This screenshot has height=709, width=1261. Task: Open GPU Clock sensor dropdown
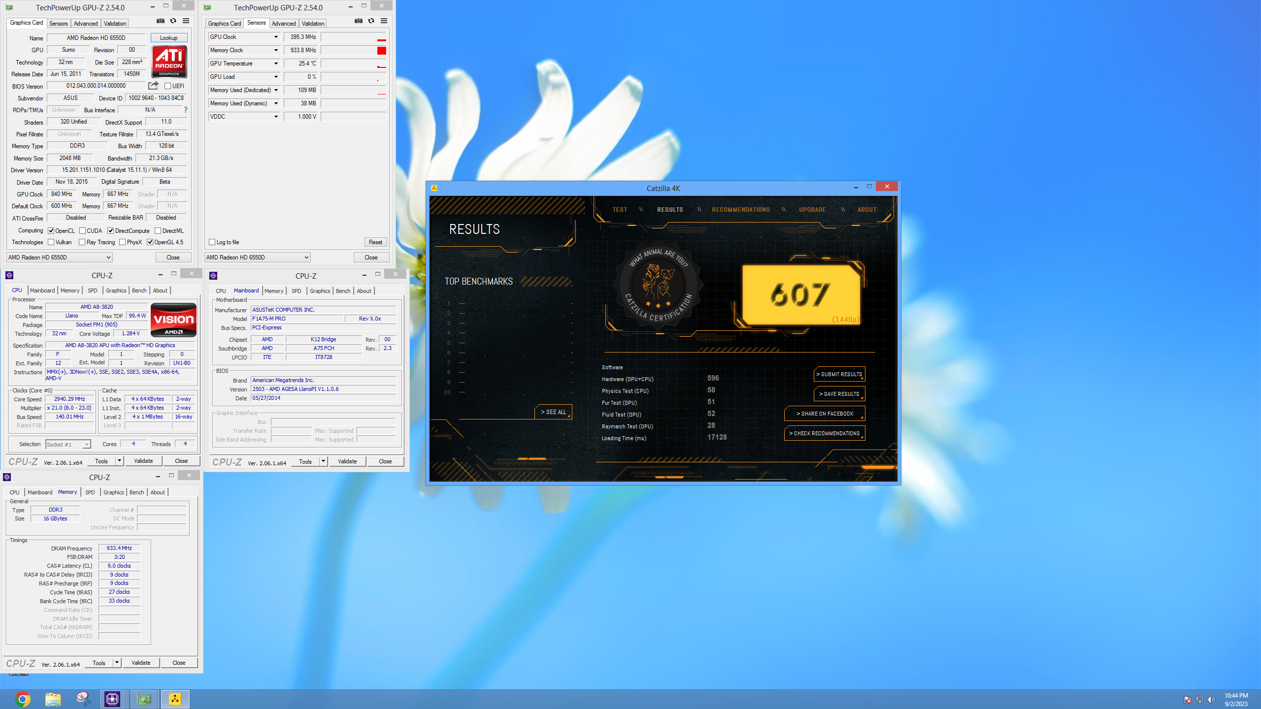[x=276, y=37]
